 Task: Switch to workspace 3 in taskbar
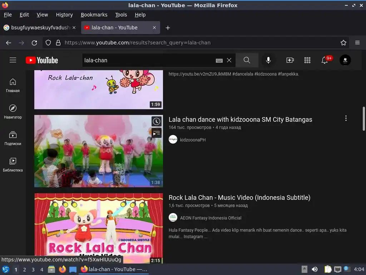(33, 270)
